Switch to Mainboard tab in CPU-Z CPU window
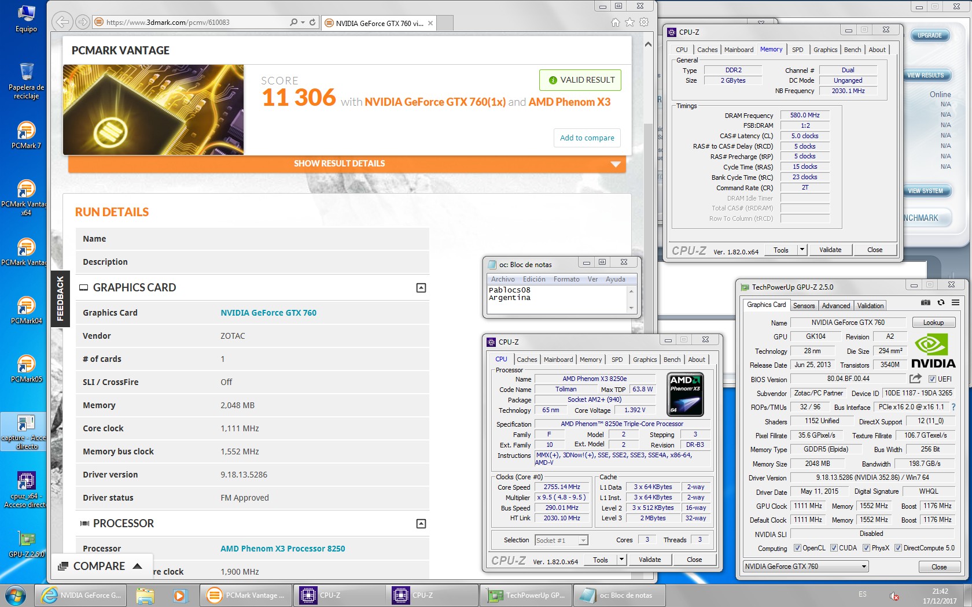This screenshot has height=607, width=972. [x=558, y=360]
